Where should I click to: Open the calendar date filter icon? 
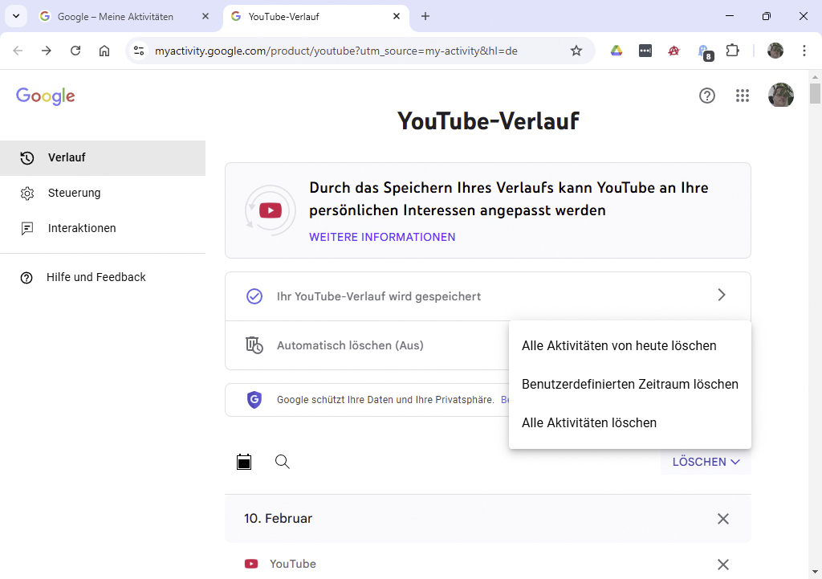pyautogui.click(x=244, y=462)
